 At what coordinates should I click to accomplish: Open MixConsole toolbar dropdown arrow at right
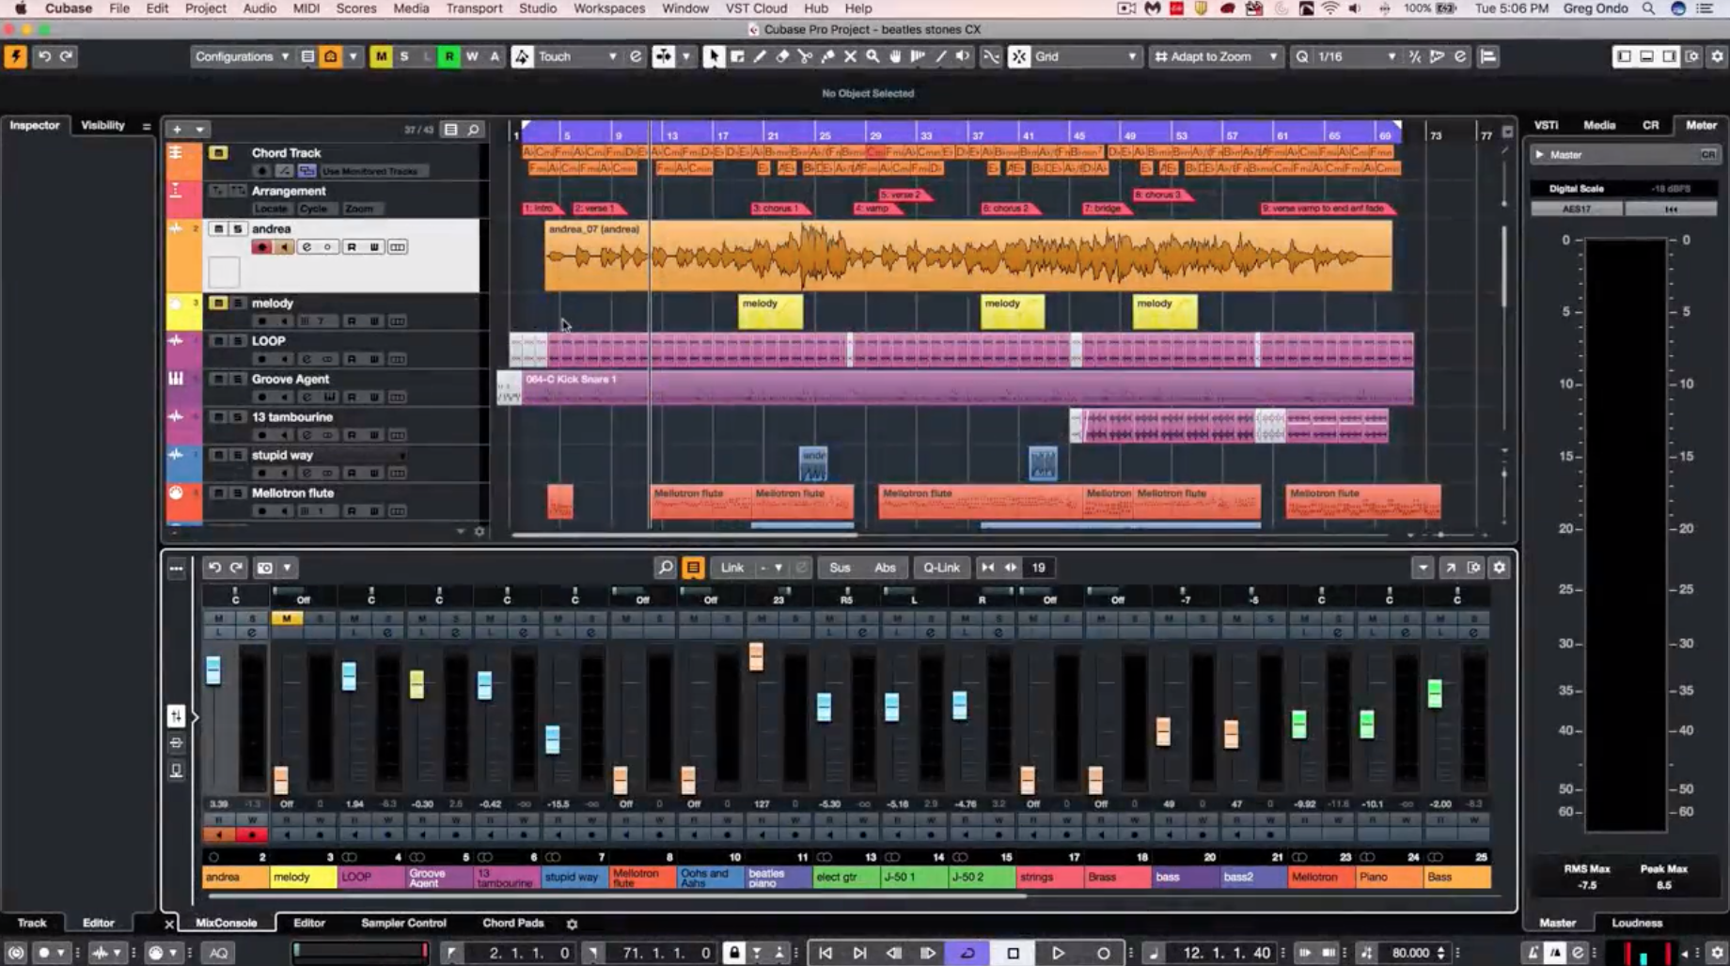[1423, 568]
